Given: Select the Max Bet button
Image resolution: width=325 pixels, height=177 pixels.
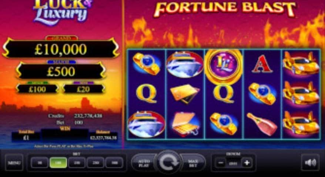Looking at the screenshot, I should 193,163.
